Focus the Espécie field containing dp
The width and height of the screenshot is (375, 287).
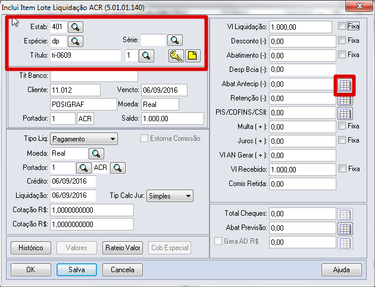(58, 41)
